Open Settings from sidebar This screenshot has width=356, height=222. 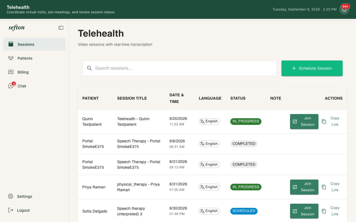point(34,196)
